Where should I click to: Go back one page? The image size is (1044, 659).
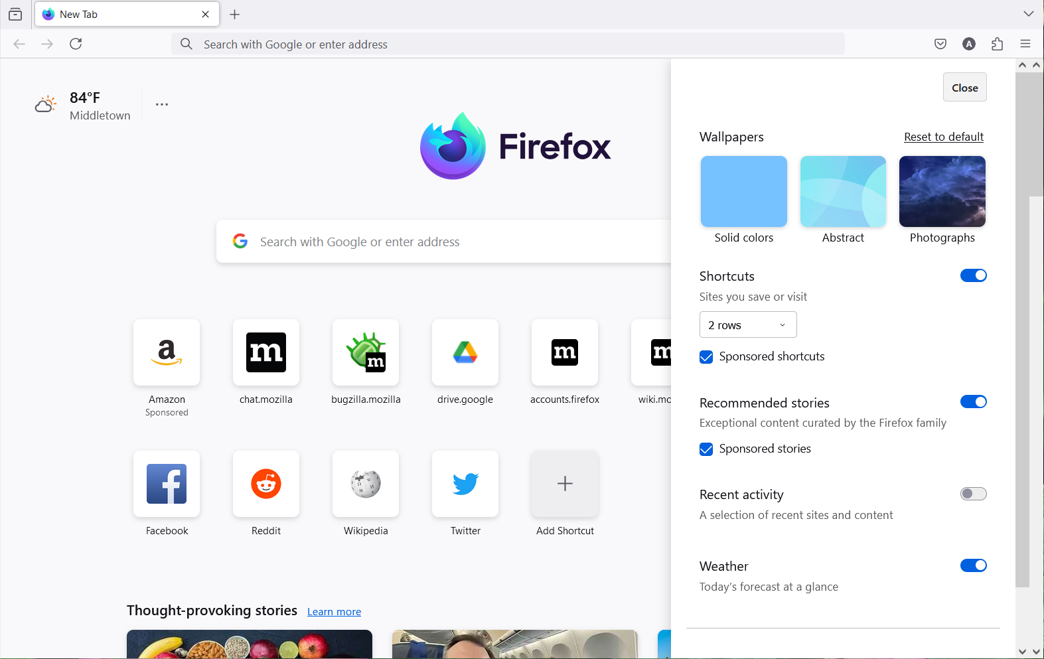[19, 44]
